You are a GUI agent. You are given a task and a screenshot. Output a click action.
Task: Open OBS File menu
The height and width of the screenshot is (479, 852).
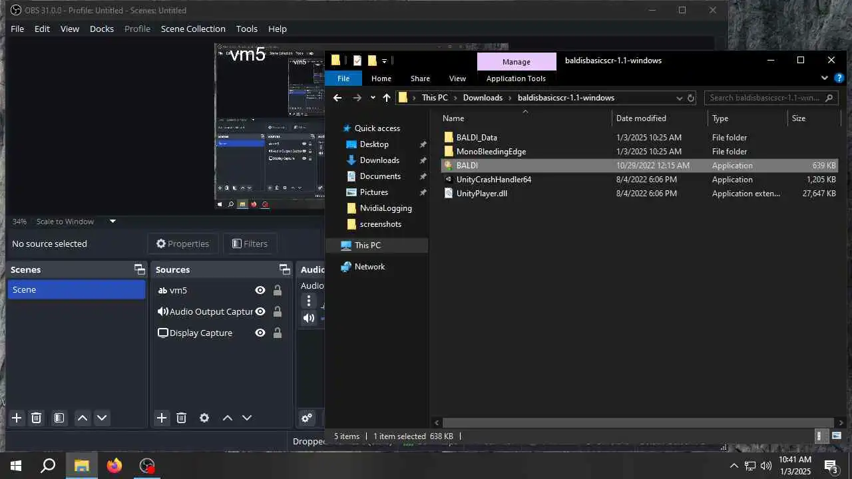pyautogui.click(x=17, y=29)
